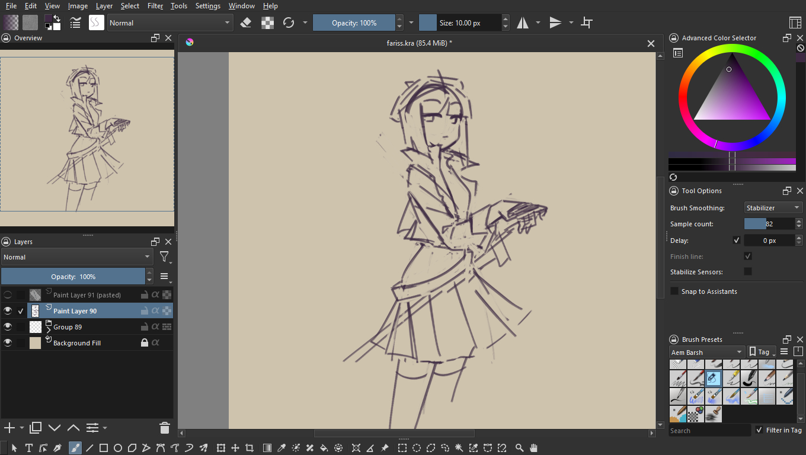Delete the layer with the trash icon

[x=165, y=428]
